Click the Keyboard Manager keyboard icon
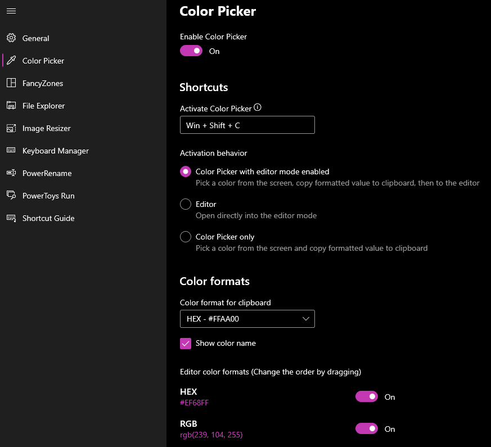Viewport: 491px width, 447px height. pyautogui.click(x=11, y=151)
